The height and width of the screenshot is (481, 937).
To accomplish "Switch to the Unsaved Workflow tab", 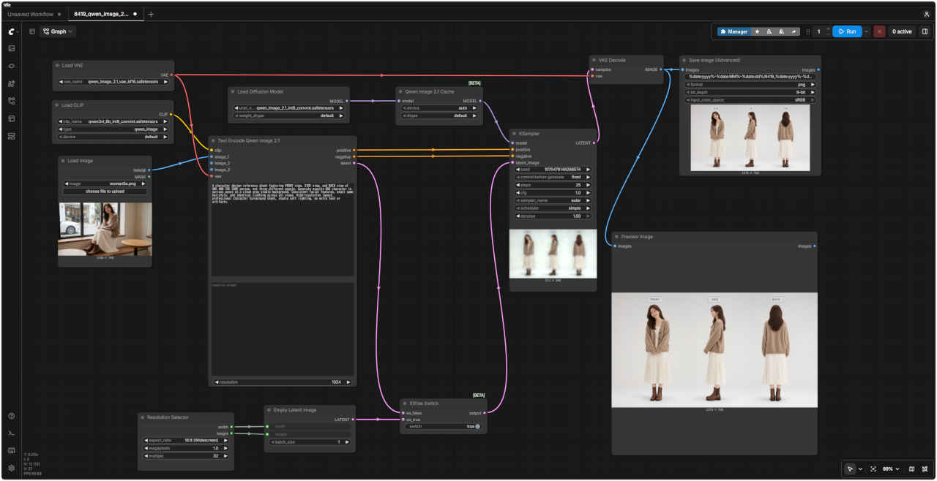I will coord(34,14).
